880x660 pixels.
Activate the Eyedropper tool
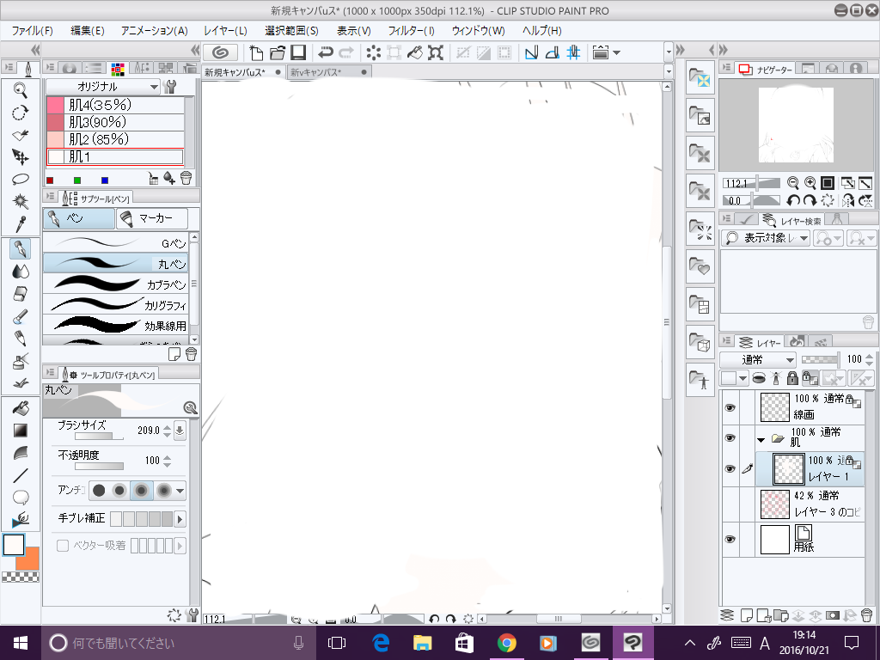coord(21,223)
